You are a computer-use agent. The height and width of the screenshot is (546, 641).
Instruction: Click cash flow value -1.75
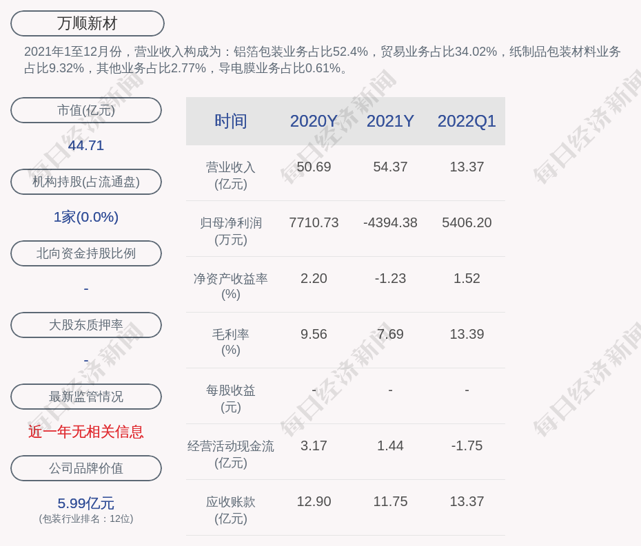[467, 445]
